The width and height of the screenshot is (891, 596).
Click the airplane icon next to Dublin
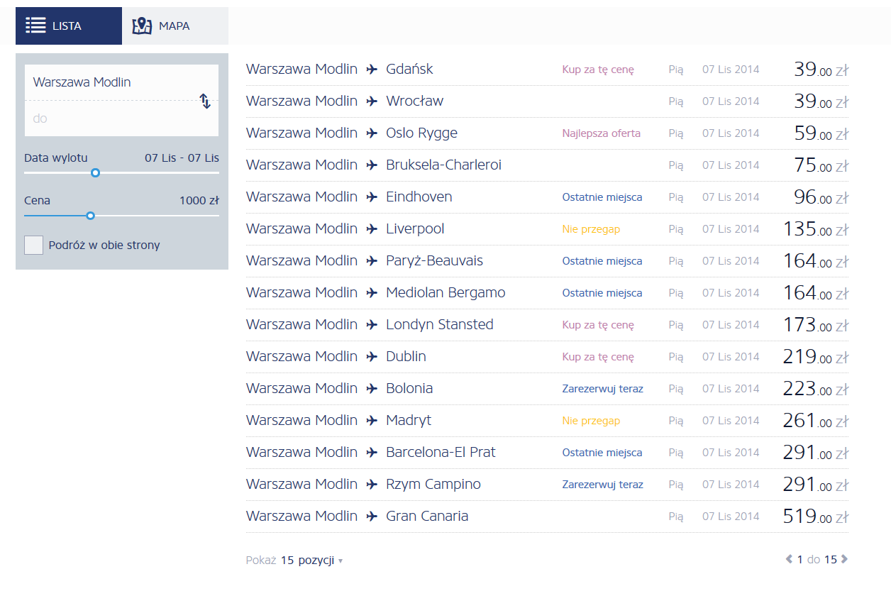pyautogui.click(x=372, y=357)
